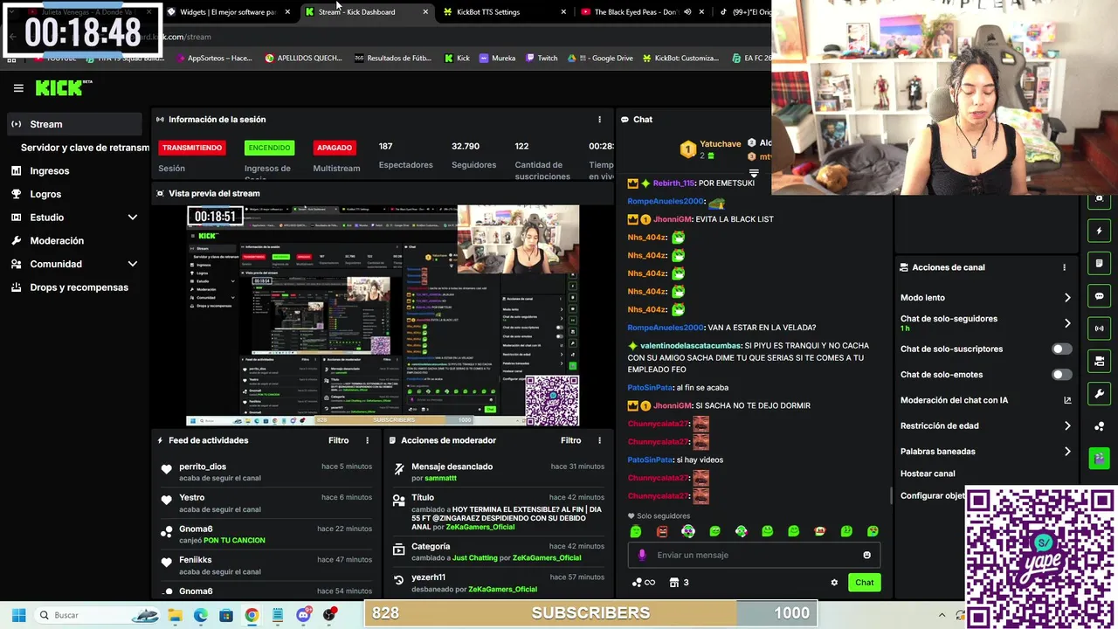Open the hamburger menu beside Kick logo

point(18,88)
